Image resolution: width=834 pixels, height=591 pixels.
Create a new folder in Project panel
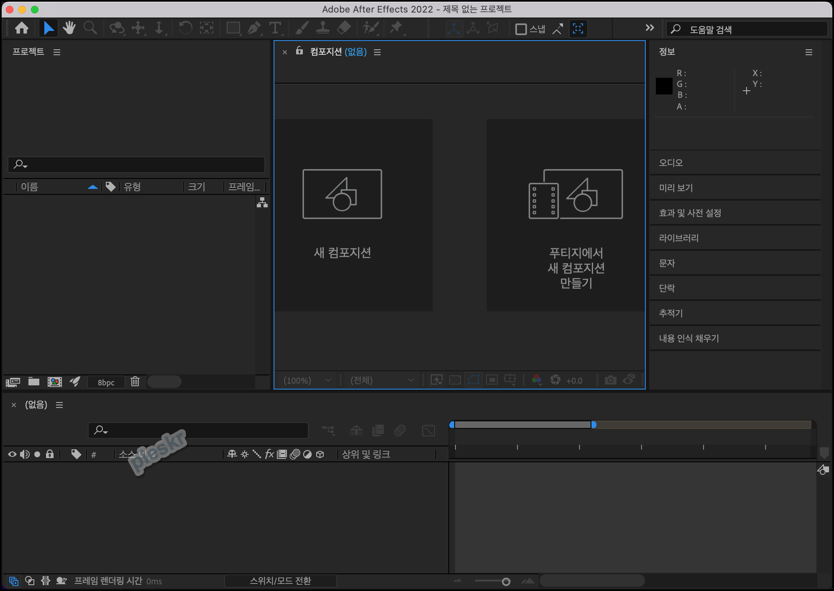(x=34, y=382)
